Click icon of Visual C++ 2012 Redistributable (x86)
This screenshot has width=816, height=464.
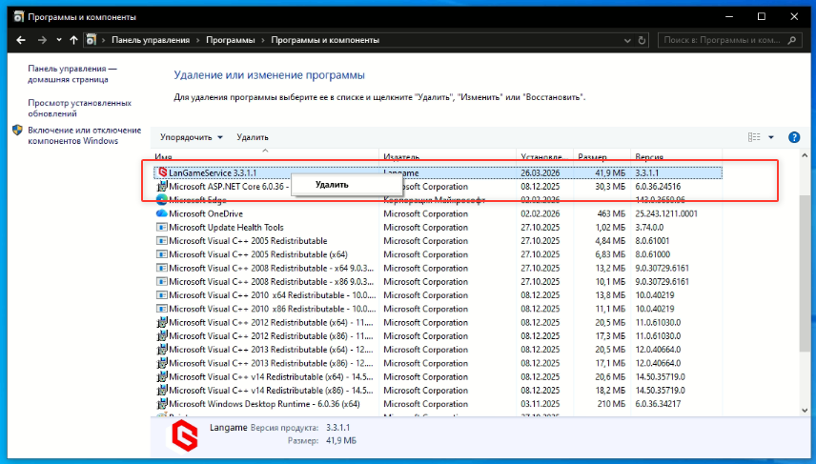pos(162,336)
